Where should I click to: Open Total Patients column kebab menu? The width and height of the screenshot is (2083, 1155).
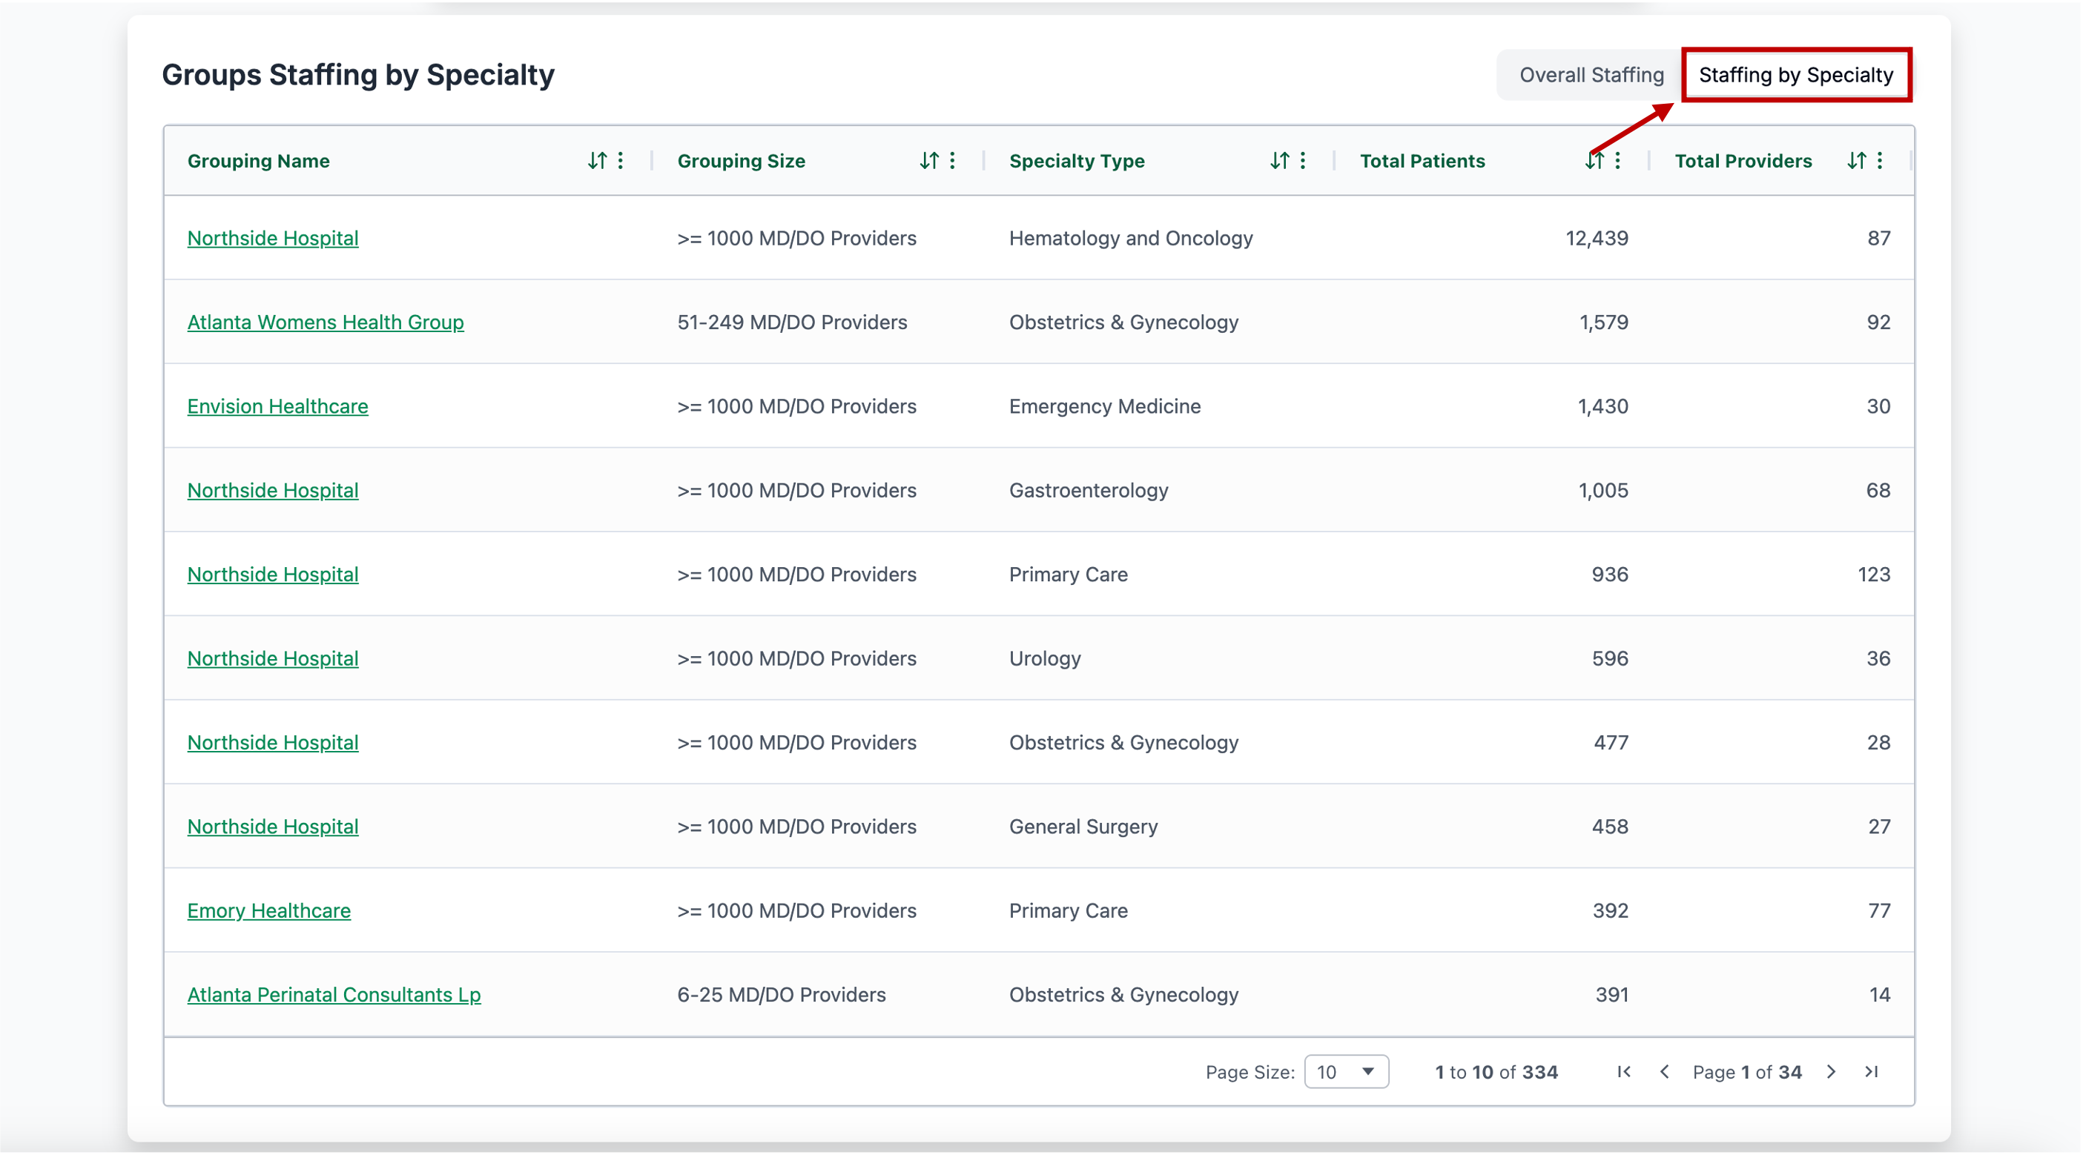[x=1617, y=161]
